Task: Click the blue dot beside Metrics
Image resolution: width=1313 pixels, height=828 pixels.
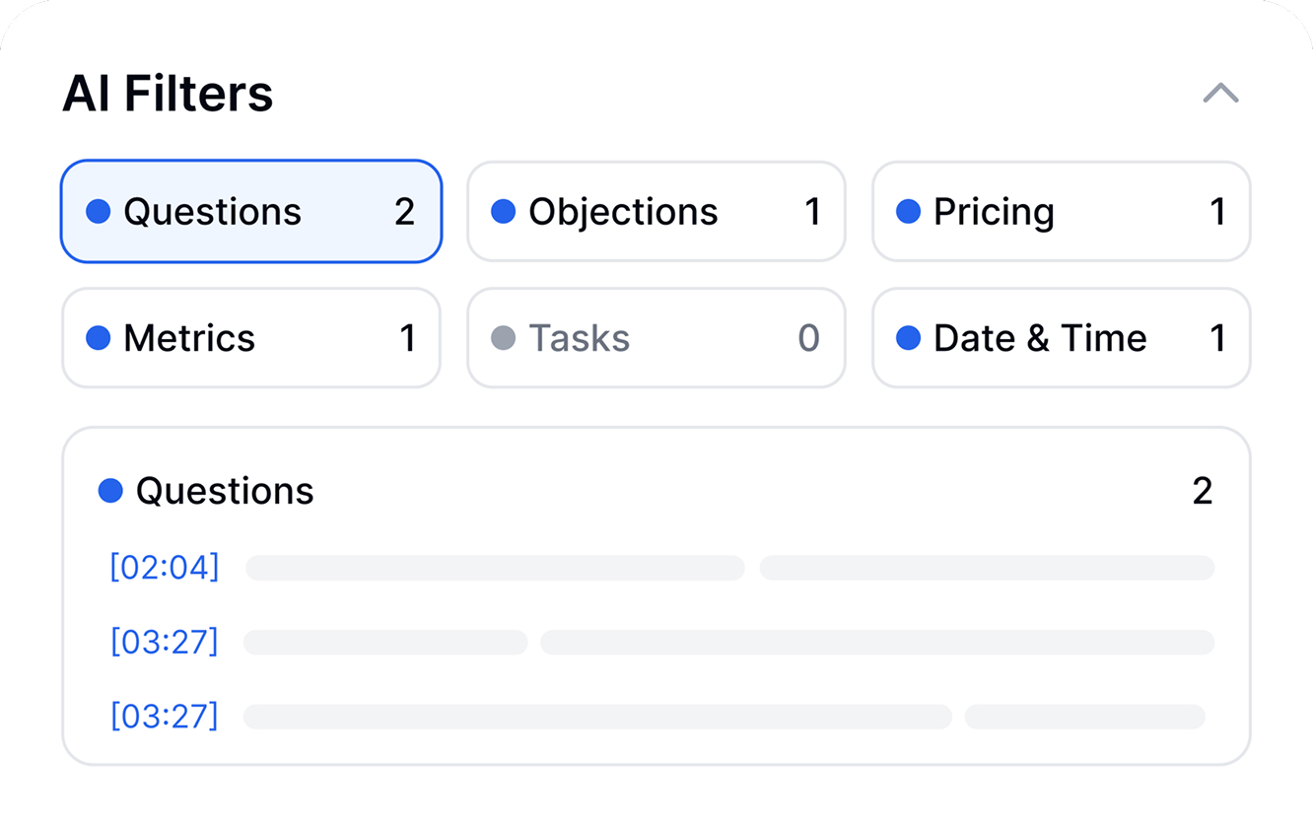Action: click(x=99, y=338)
